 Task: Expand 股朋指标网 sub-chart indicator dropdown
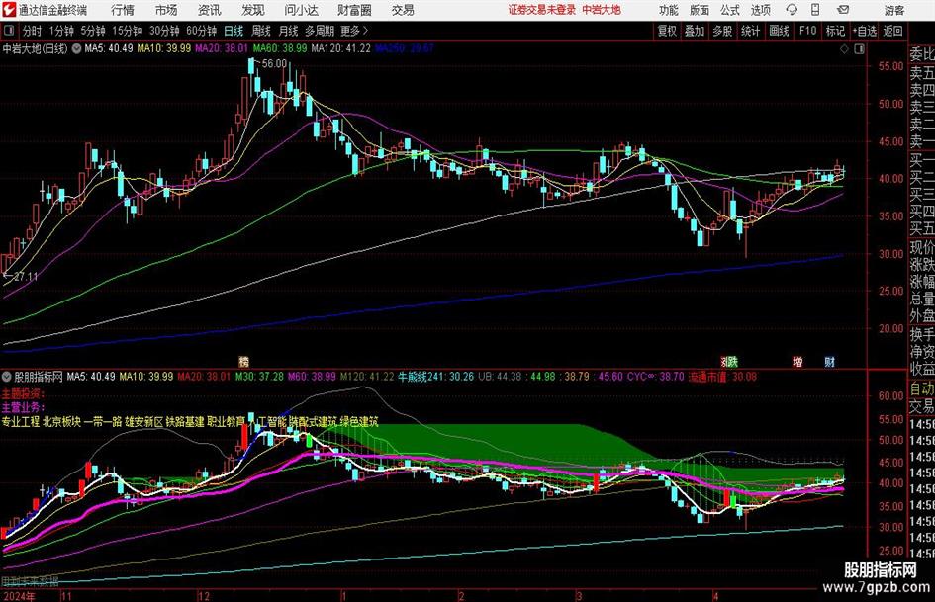tap(7, 377)
